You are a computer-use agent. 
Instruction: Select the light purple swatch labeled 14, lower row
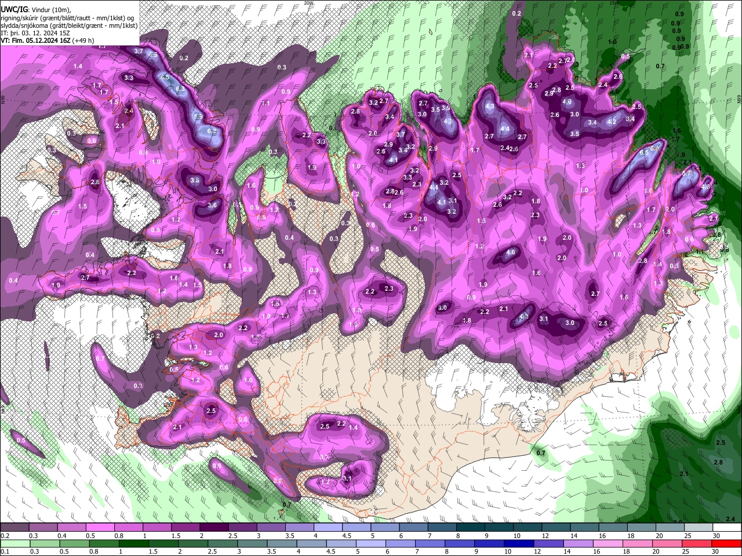(x=579, y=543)
